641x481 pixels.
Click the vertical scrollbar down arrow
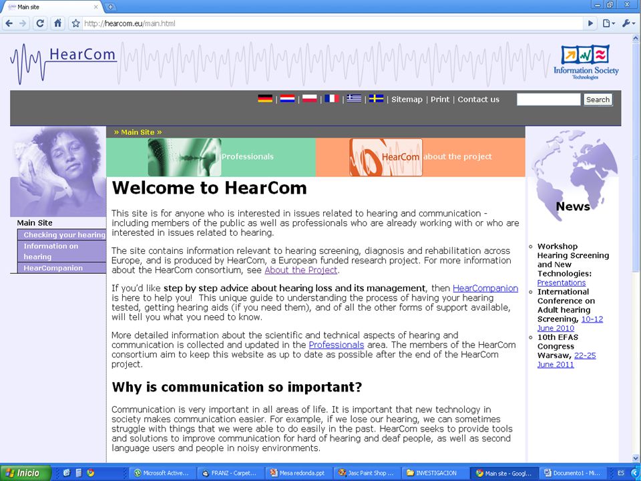coord(636,458)
